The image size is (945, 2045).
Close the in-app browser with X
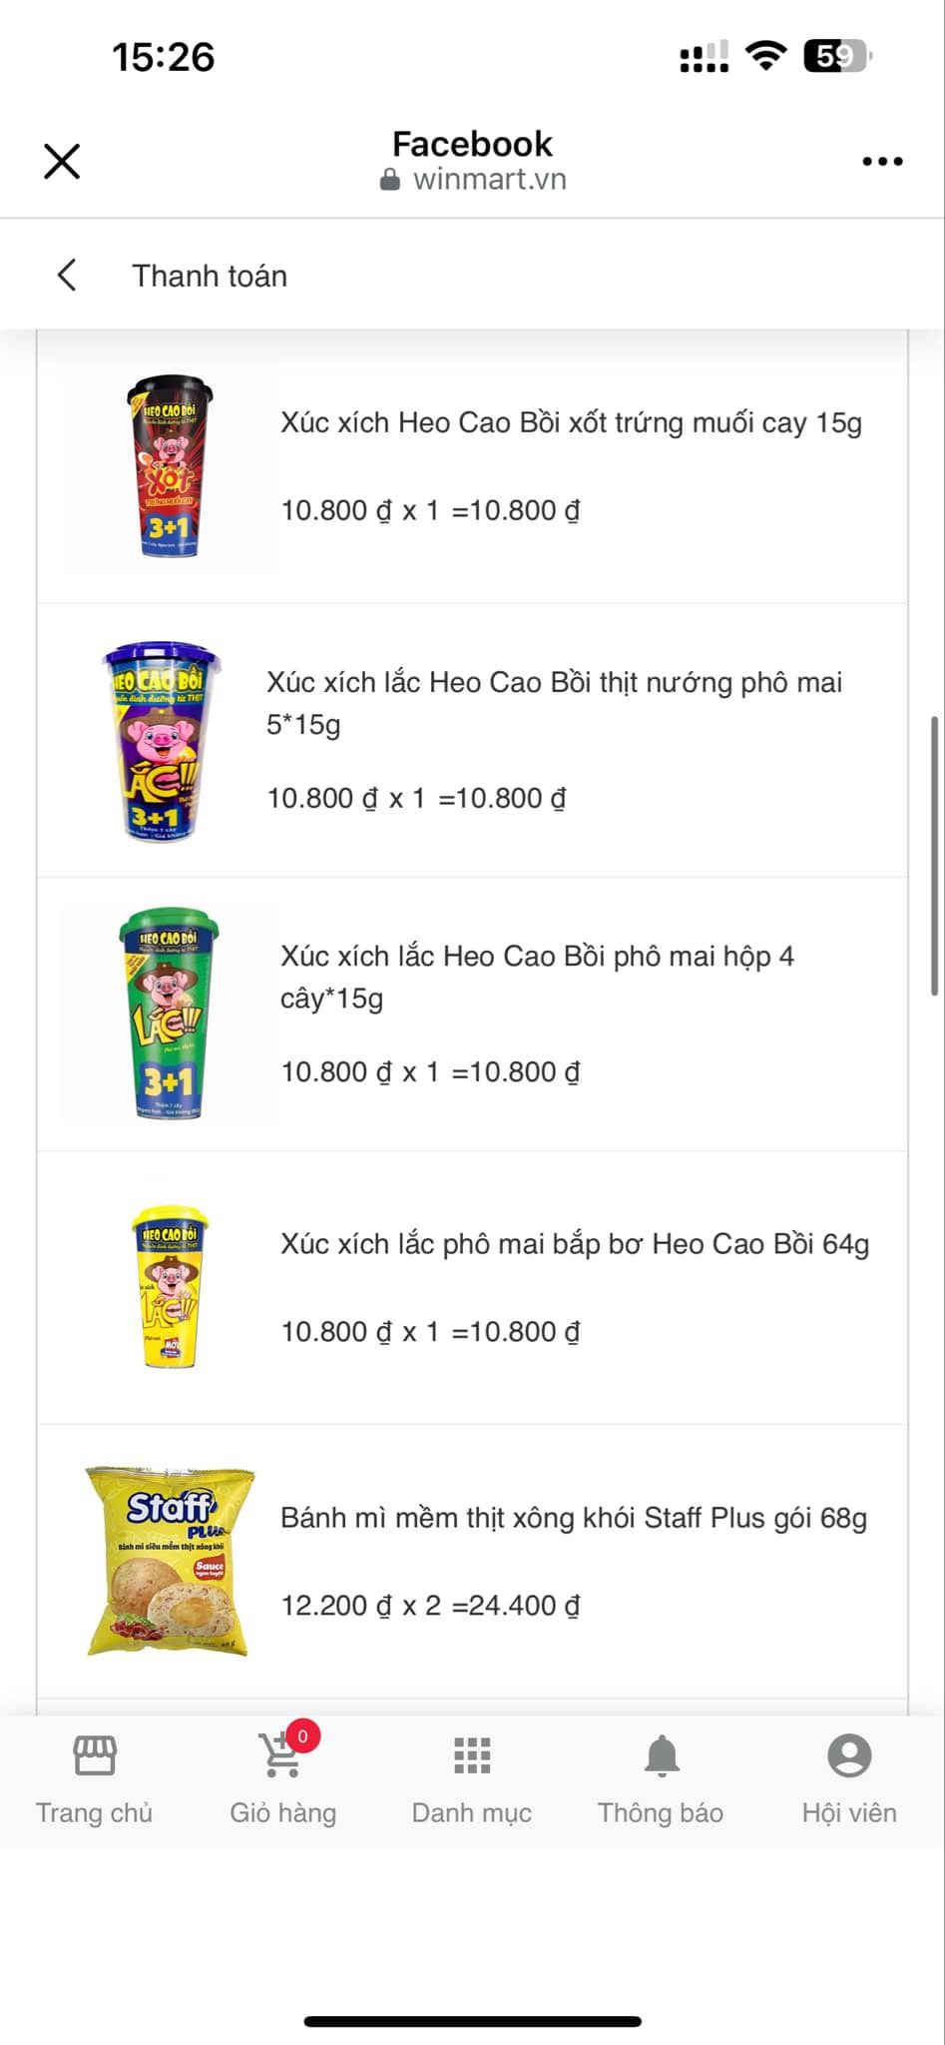(x=62, y=161)
